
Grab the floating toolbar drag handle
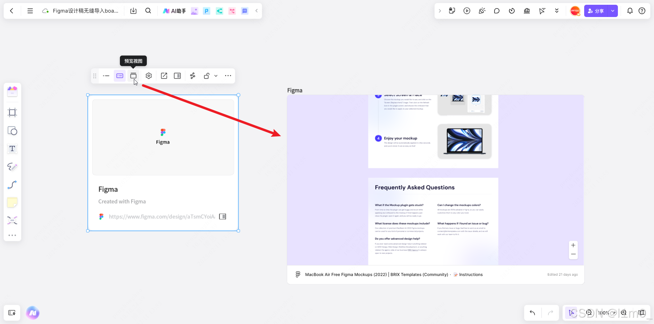pos(95,76)
